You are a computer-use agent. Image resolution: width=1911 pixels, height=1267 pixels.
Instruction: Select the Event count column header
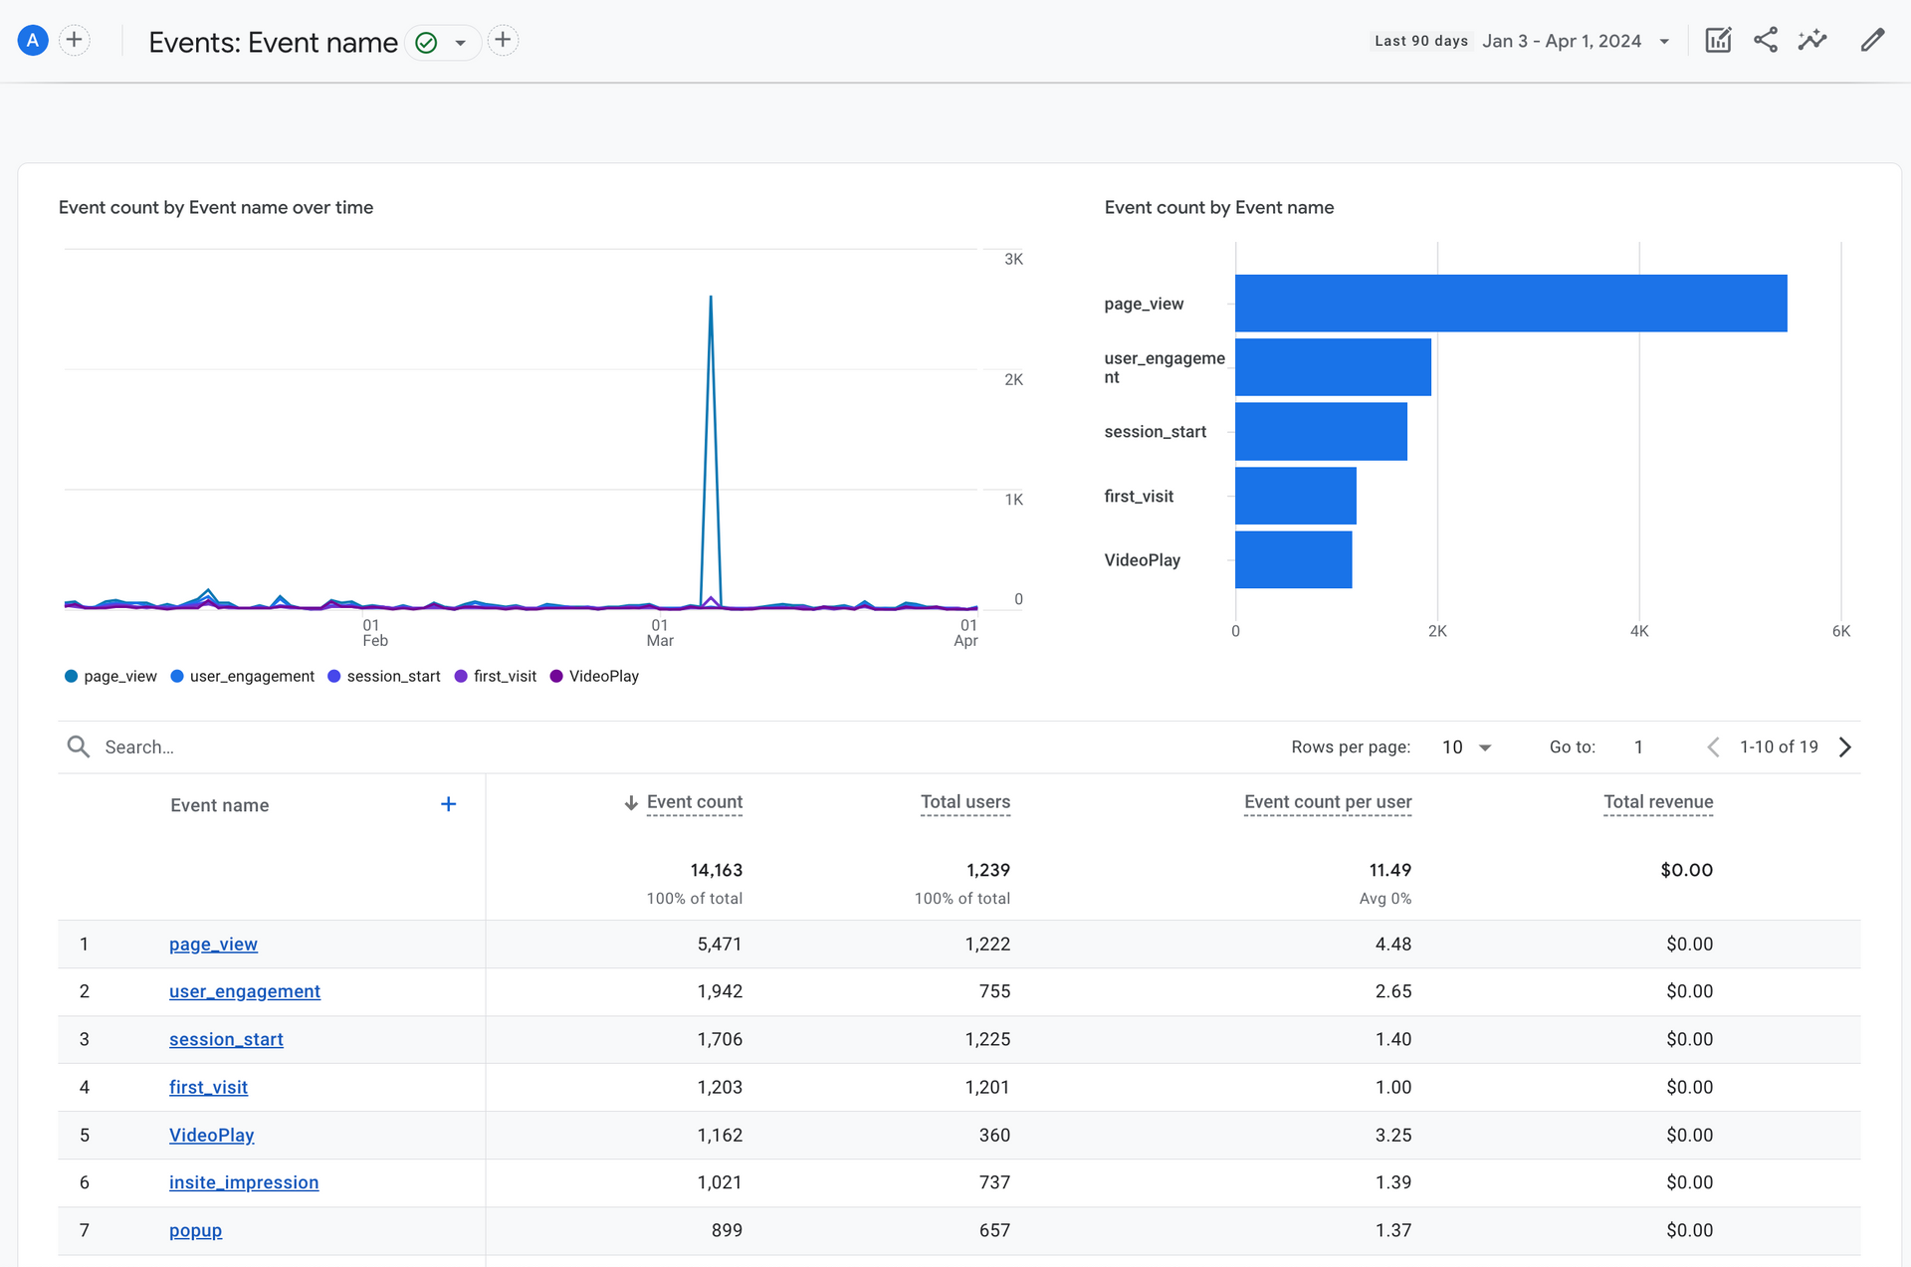coord(694,802)
